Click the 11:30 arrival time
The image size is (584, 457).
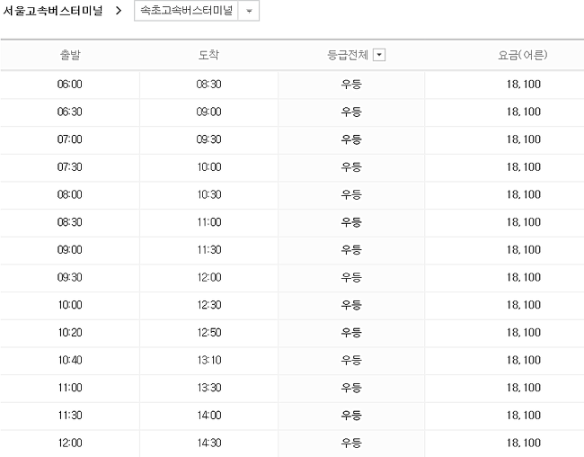209,249
